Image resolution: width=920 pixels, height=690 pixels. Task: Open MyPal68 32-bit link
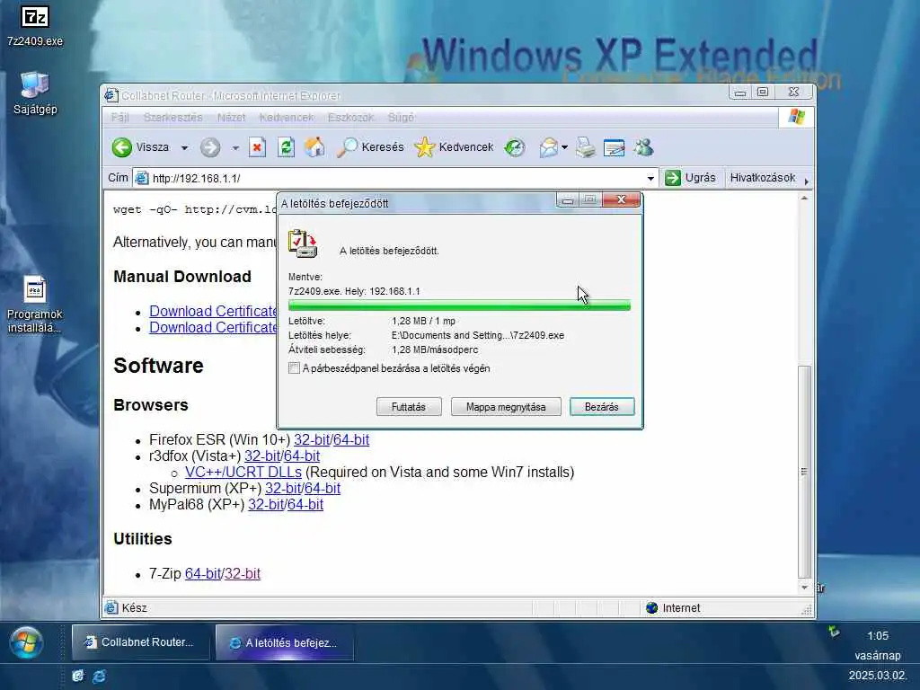[266, 505]
